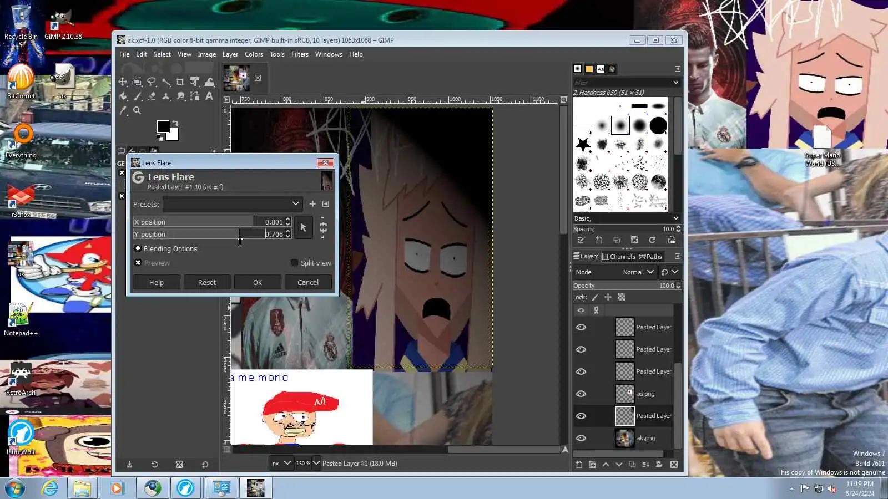Toggle visibility of the third Pasted Layer
The image size is (888, 499).
(x=581, y=371)
